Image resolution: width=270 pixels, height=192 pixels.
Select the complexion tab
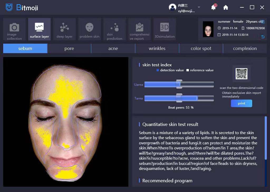[245, 48]
